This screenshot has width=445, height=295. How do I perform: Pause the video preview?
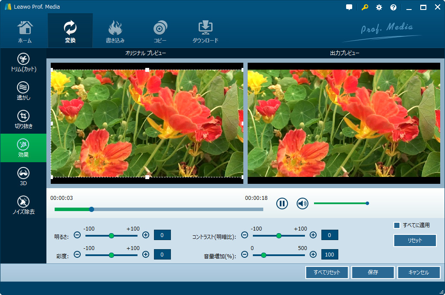pyautogui.click(x=282, y=203)
